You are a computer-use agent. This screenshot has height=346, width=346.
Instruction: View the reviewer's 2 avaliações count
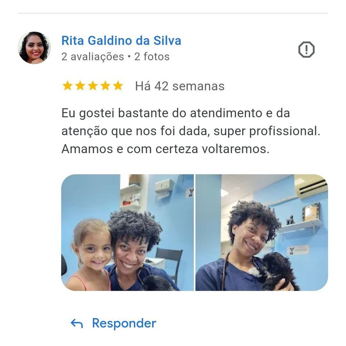92,57
